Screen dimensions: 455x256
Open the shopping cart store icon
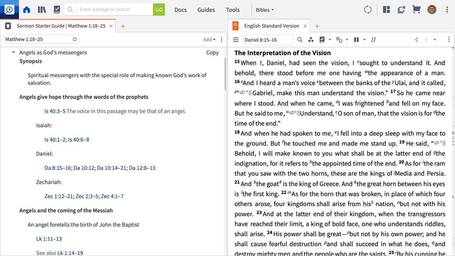416,10
